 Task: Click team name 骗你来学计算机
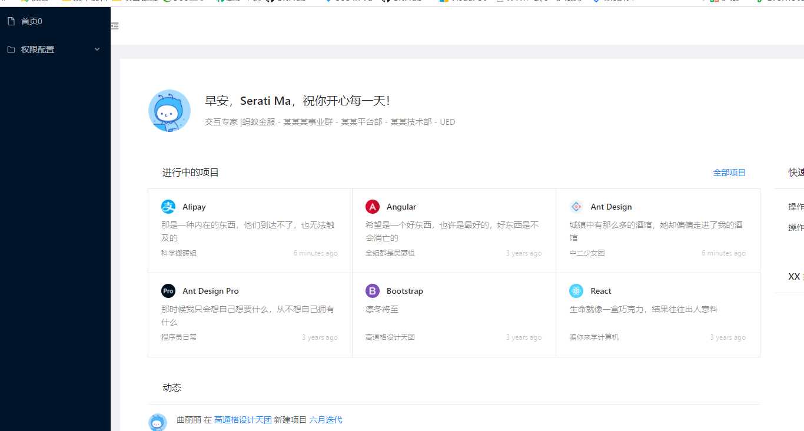(594, 337)
